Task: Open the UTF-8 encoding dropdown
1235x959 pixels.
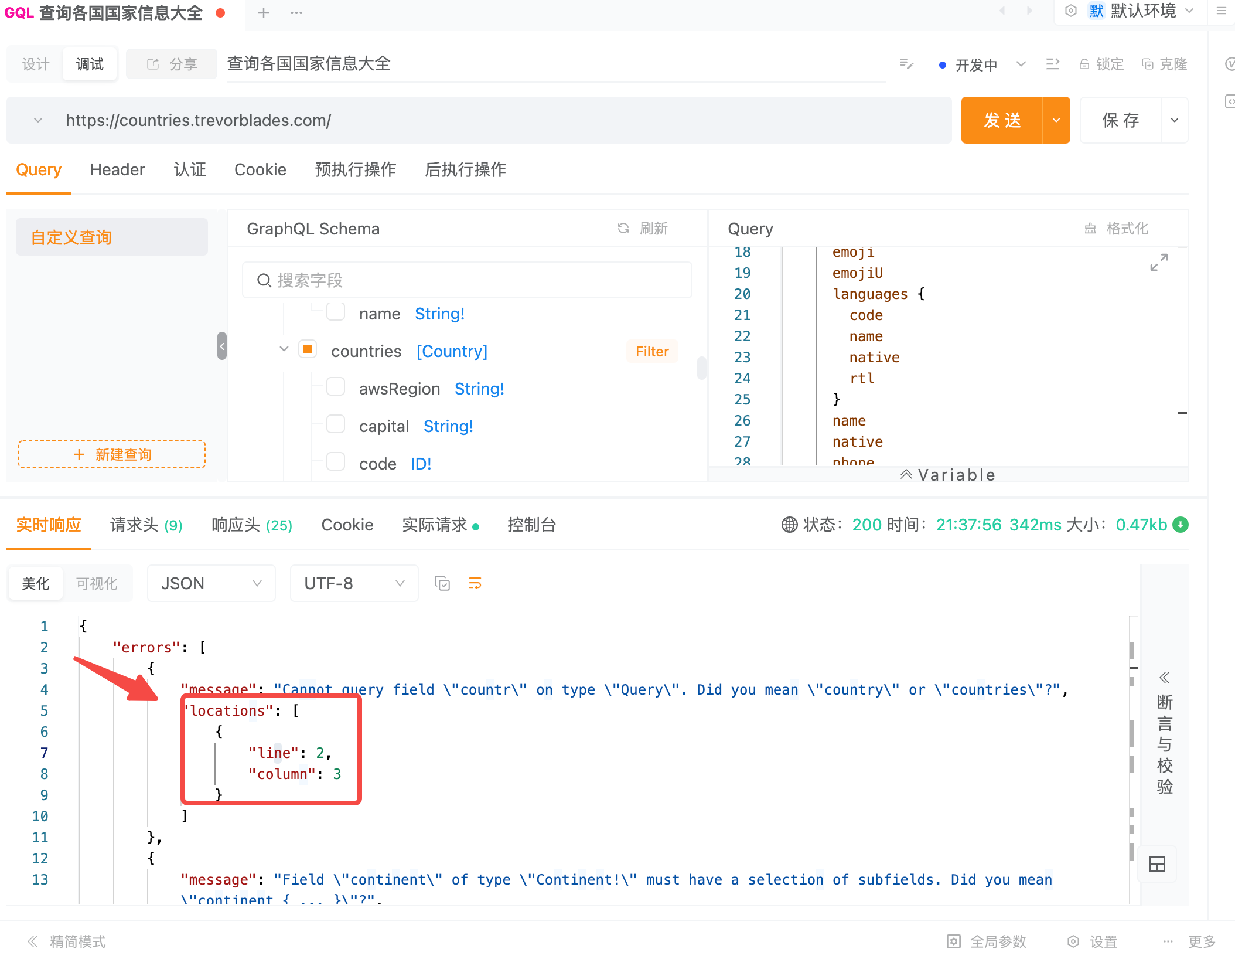Action: 353,583
